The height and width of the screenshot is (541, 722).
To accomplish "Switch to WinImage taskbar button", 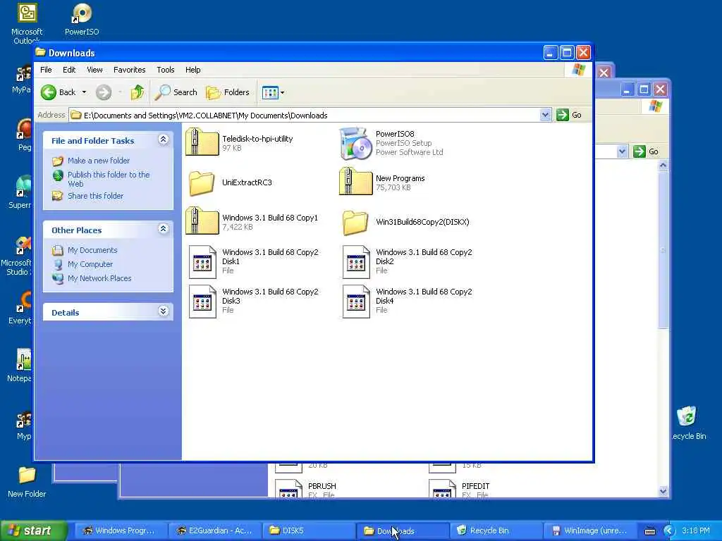I will [x=590, y=531].
